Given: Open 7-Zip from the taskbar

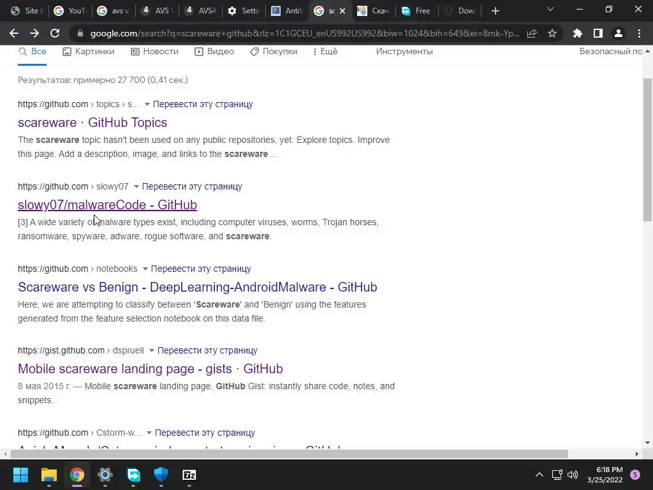Looking at the screenshot, I should pos(189,475).
